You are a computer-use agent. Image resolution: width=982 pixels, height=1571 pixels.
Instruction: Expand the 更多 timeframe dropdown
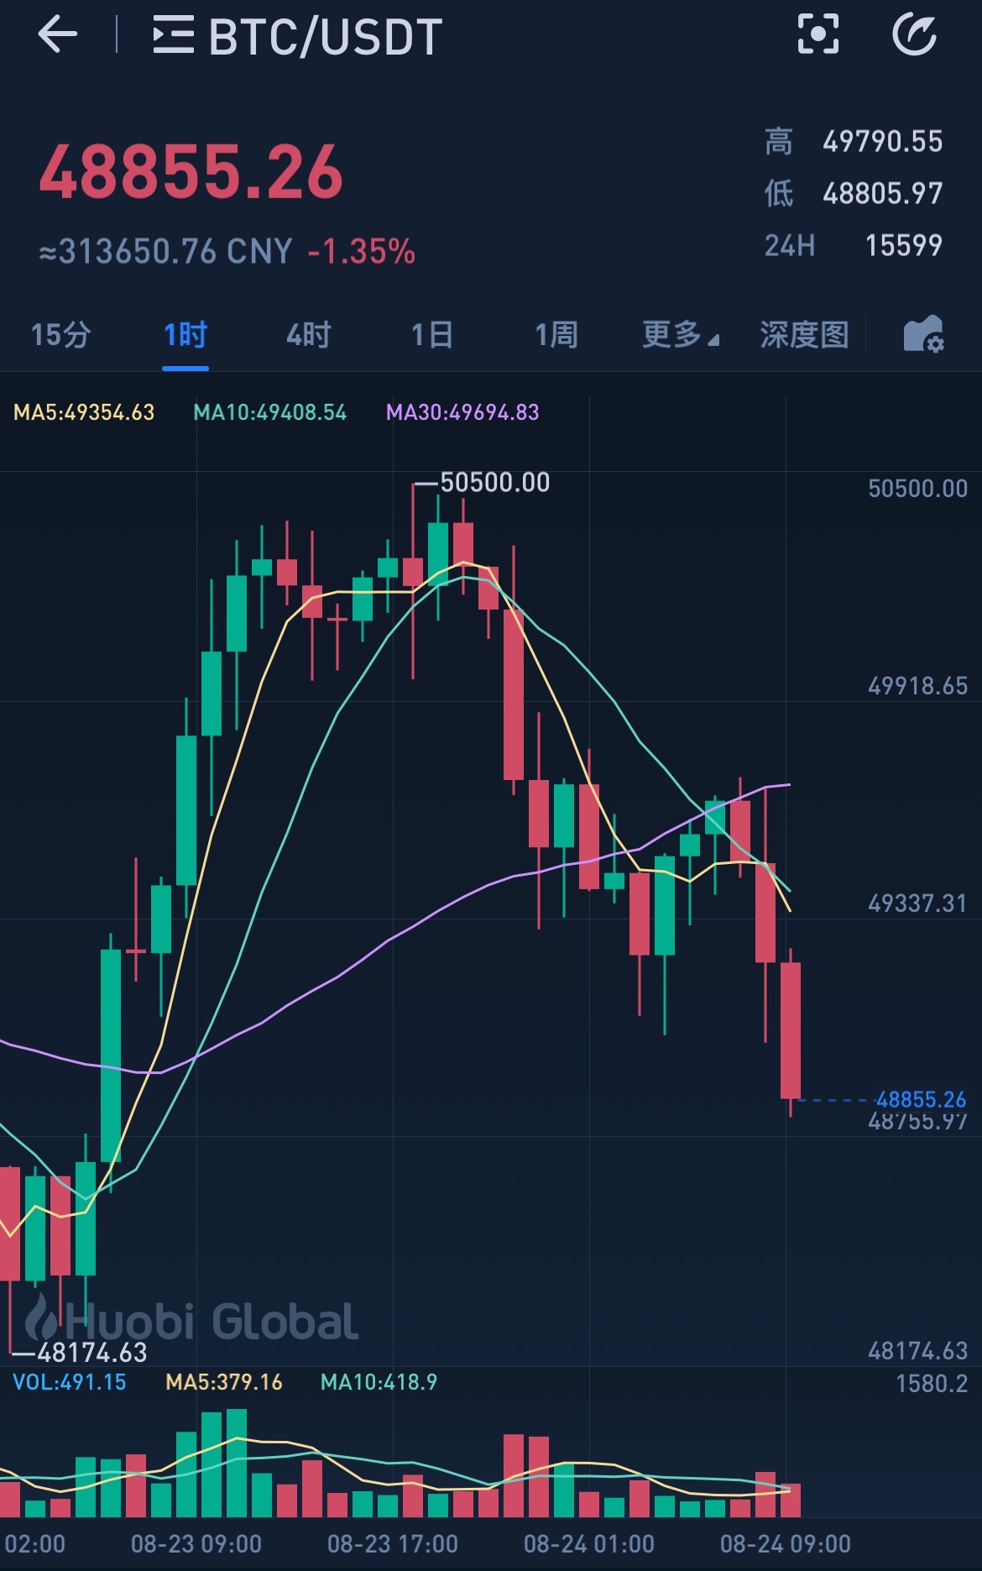click(680, 335)
